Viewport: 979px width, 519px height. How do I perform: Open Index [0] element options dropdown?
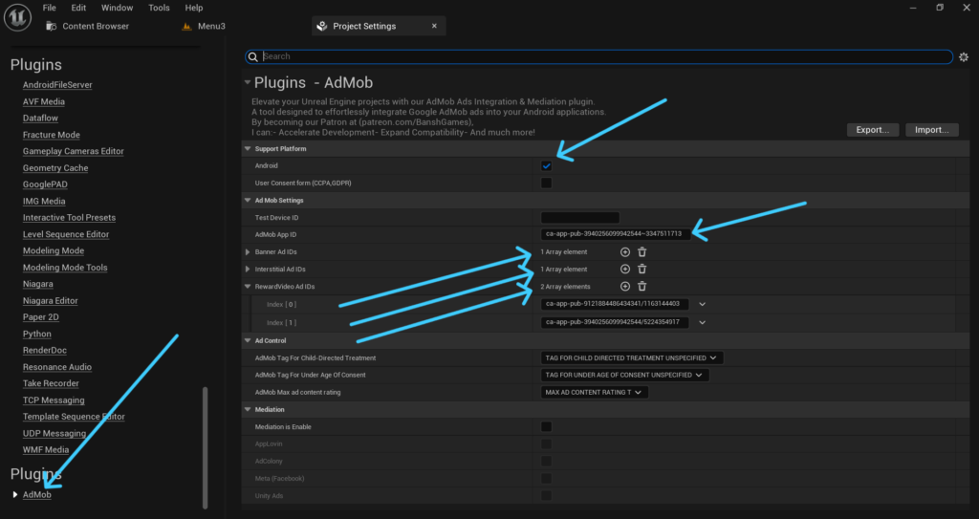703,304
